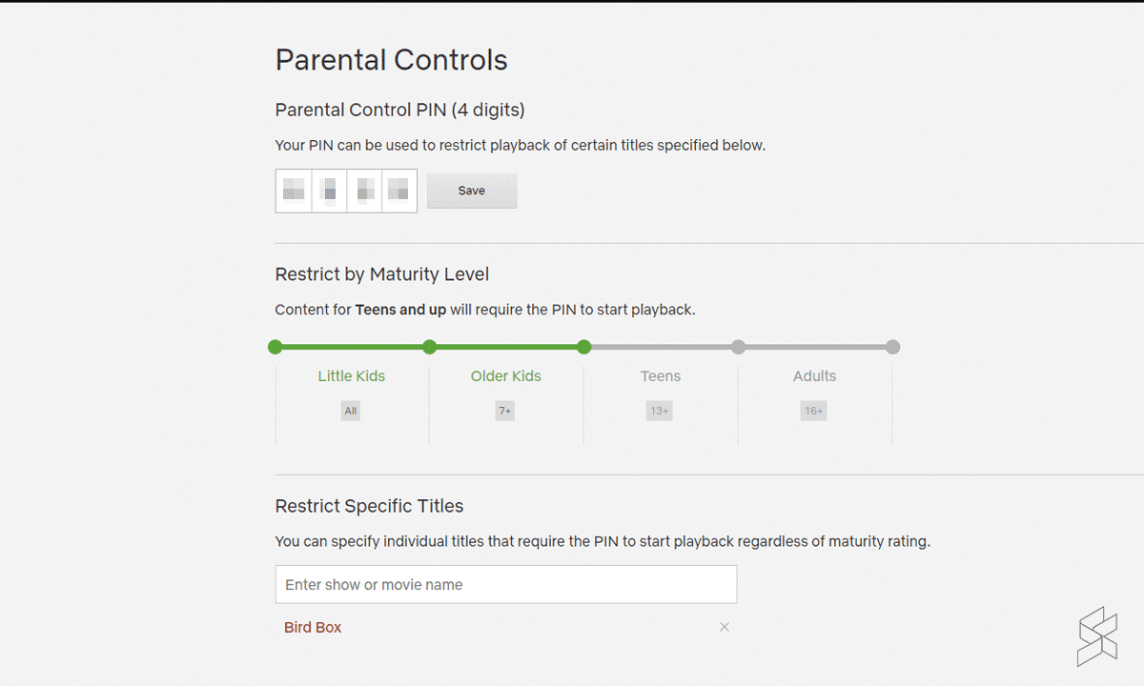Click the third PIN digit box
This screenshot has height=686, width=1144.
tap(365, 191)
